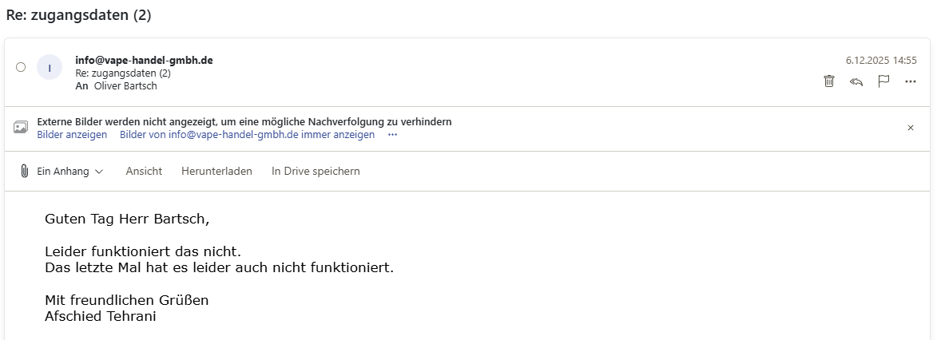
Task: Click Herunterladen to download the attachment
Action: tap(216, 172)
